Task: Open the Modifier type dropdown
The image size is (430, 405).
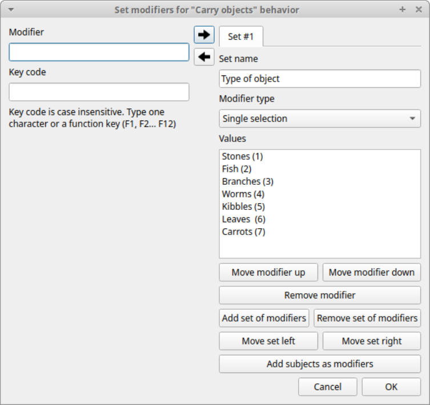Action: click(x=320, y=119)
